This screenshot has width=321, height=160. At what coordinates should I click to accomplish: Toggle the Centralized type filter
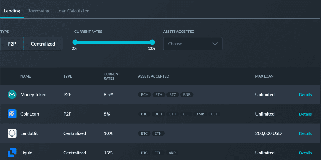click(x=43, y=44)
